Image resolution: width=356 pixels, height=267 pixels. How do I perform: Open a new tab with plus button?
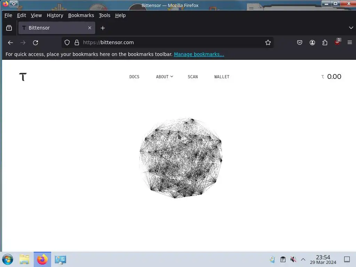tap(103, 28)
